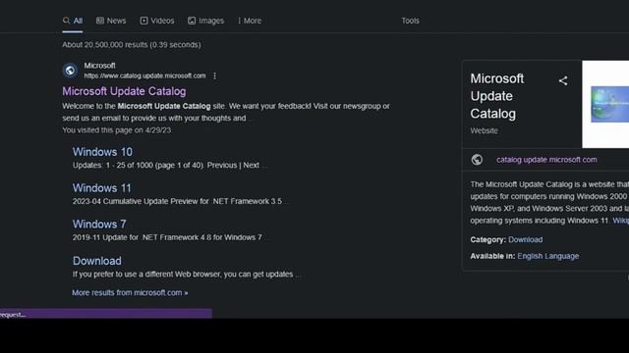Open the Windows 11 sitelink

click(x=101, y=188)
